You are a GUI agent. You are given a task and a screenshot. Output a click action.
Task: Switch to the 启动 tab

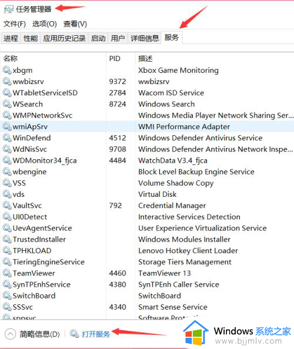click(98, 38)
